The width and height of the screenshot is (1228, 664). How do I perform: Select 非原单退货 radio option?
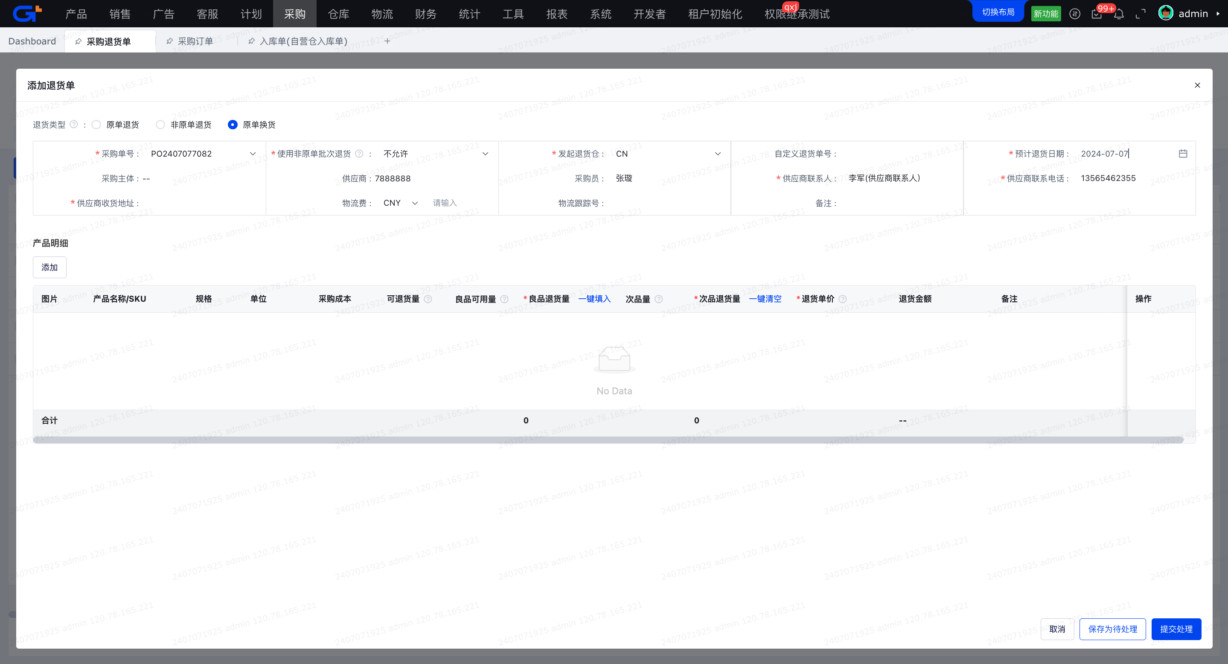[x=161, y=125]
